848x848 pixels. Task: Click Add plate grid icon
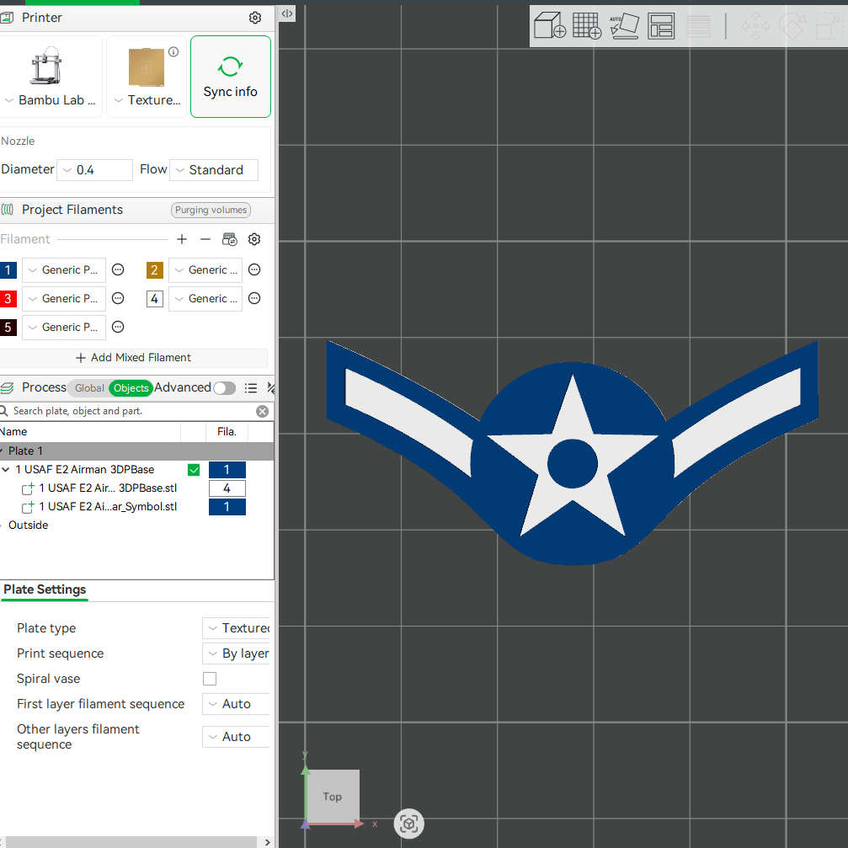click(587, 26)
